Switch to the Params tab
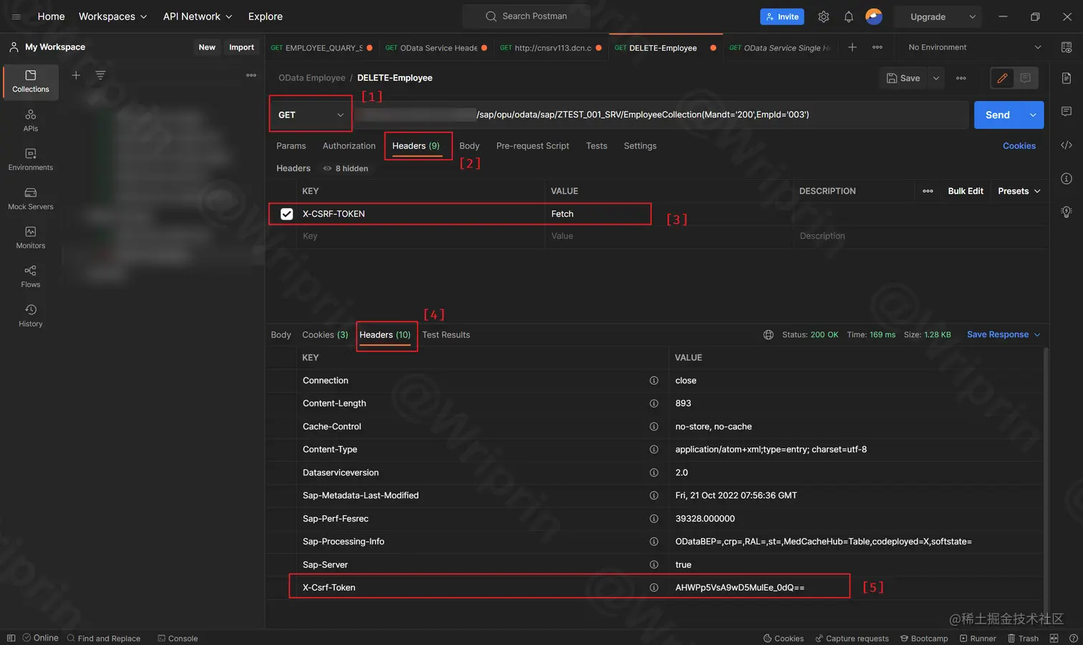 coord(291,146)
